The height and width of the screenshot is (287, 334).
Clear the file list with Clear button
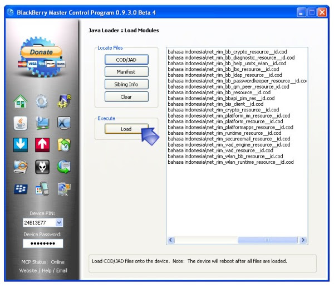coord(126,97)
